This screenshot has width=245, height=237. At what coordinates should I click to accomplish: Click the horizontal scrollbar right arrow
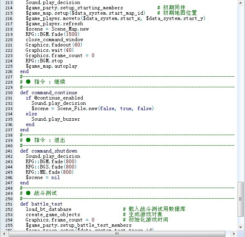click(x=234, y=234)
